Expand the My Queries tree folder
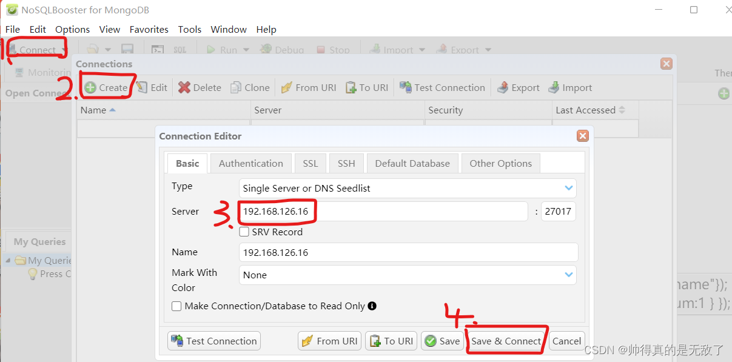Viewport: 732px width, 362px height. [8, 260]
